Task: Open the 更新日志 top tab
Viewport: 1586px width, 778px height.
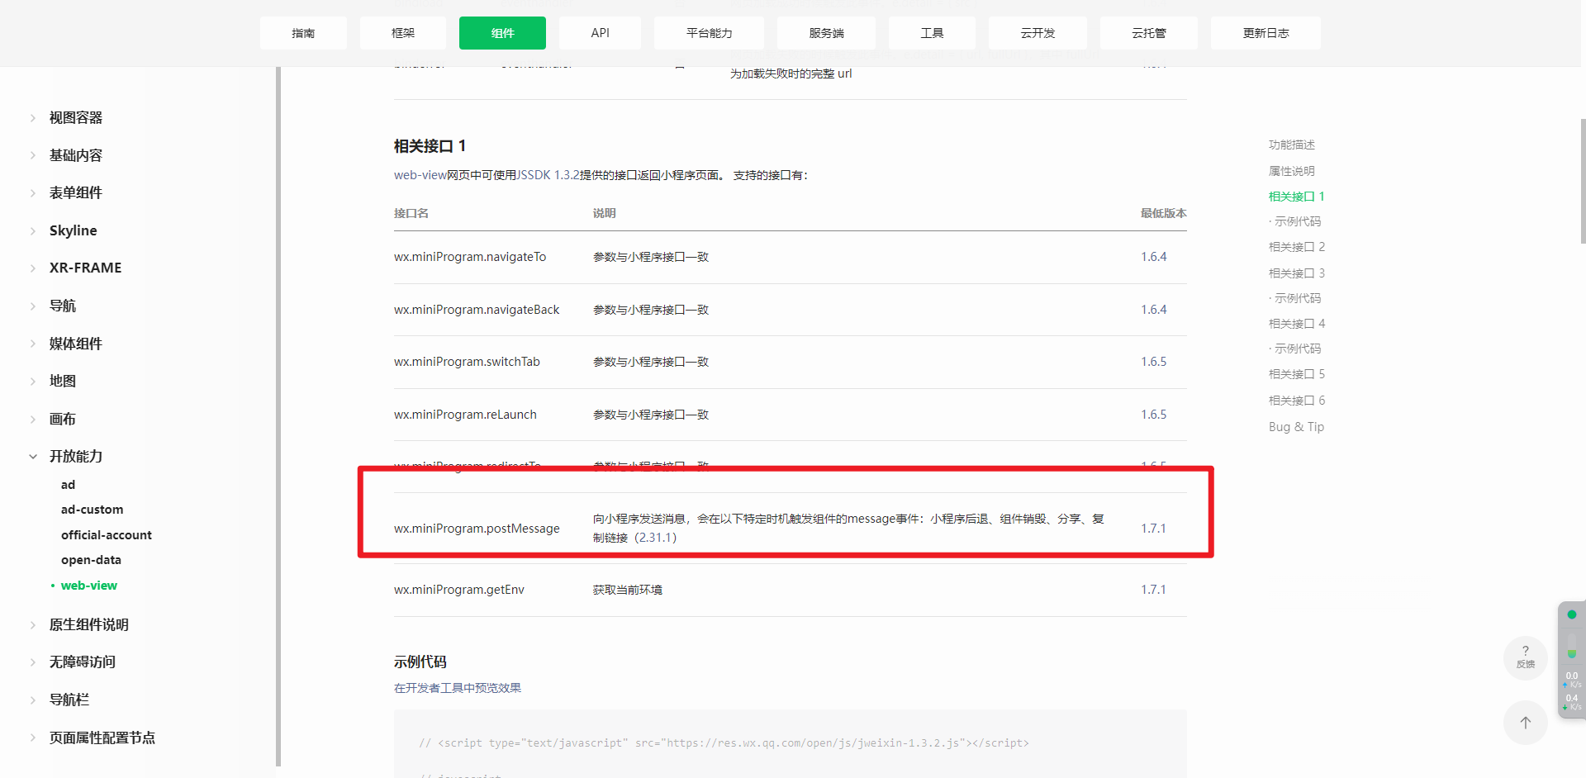Action: (1265, 33)
